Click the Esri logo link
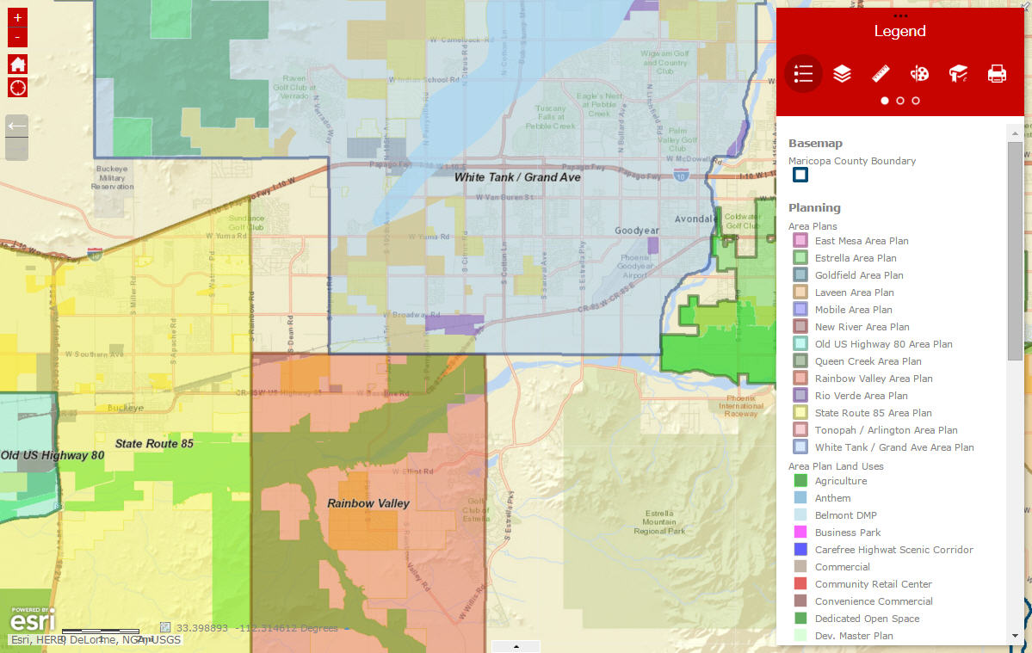Viewport: 1032px width, 653px height. [x=32, y=619]
